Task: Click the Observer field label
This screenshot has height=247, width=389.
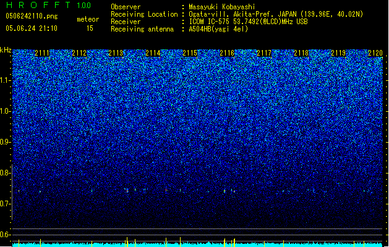Action: point(126,7)
